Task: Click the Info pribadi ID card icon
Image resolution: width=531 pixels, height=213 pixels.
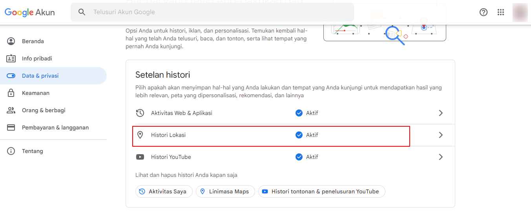Action: pos(11,58)
